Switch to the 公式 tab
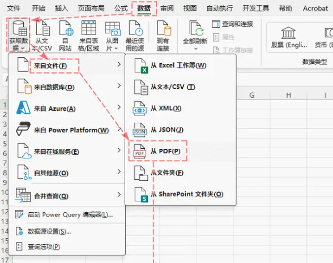 coord(121,8)
